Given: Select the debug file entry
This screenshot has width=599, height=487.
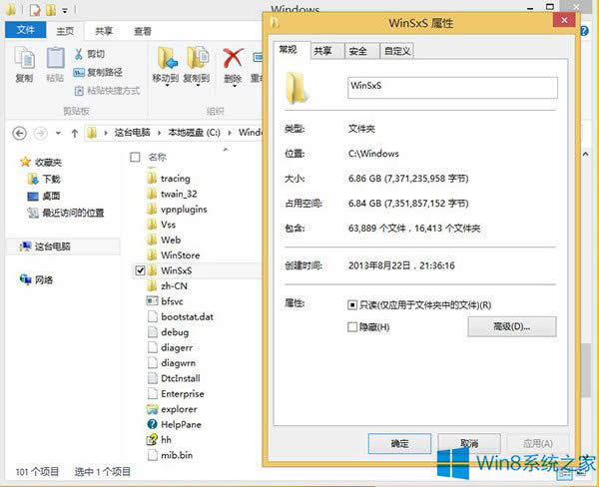Looking at the screenshot, I should [168, 332].
